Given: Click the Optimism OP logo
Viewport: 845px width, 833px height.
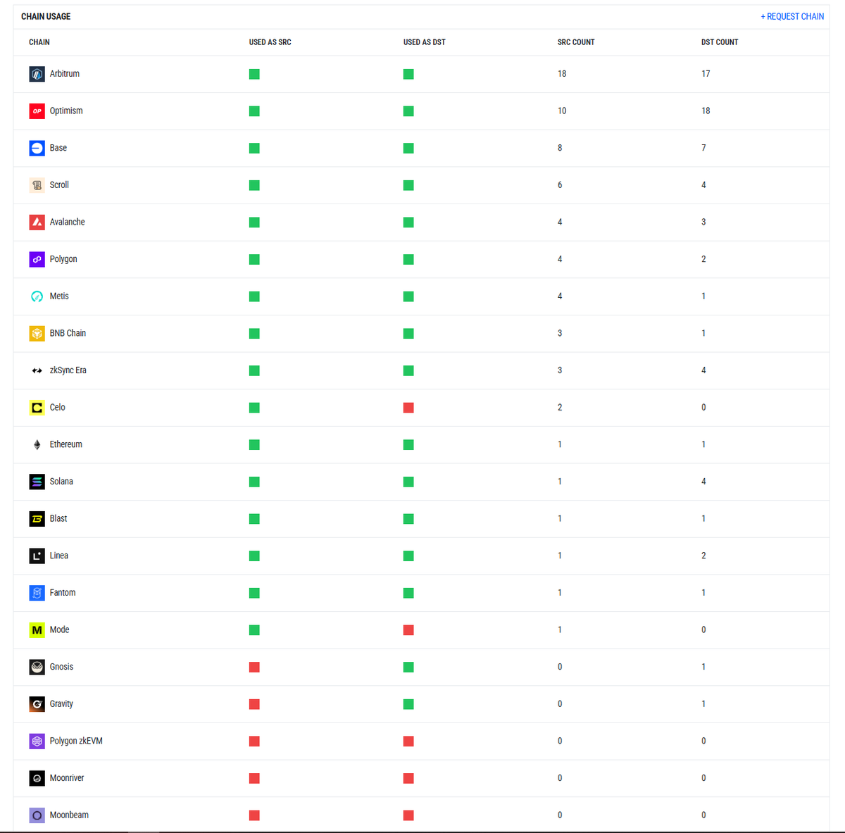Looking at the screenshot, I should point(37,111).
